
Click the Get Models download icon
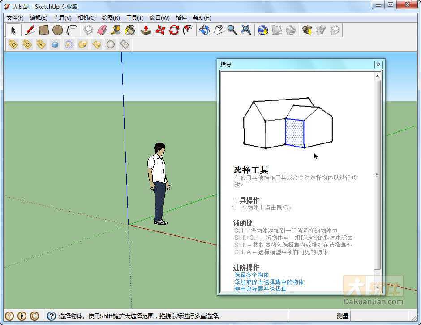coord(307,30)
